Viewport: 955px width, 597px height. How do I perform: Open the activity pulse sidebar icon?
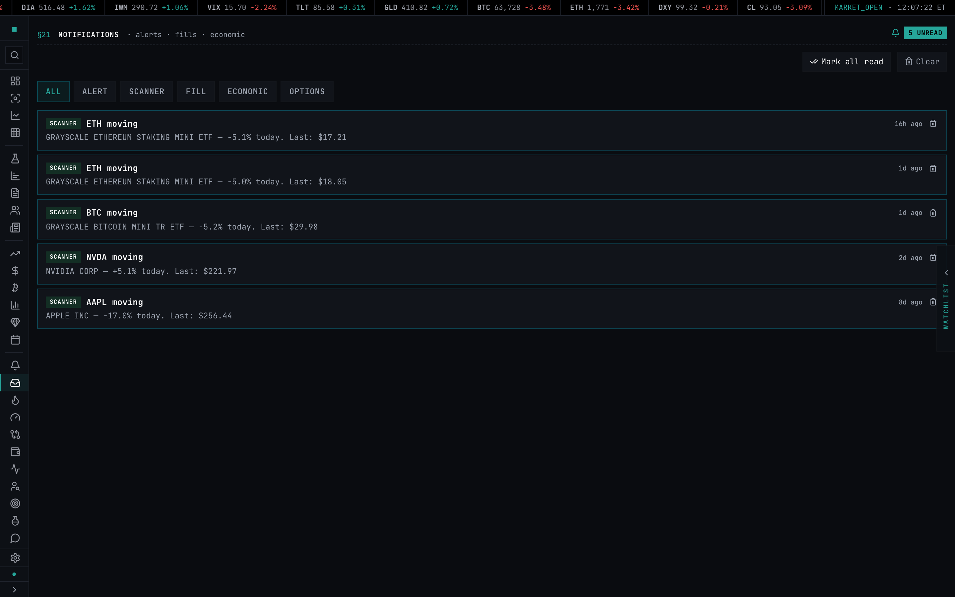15,469
